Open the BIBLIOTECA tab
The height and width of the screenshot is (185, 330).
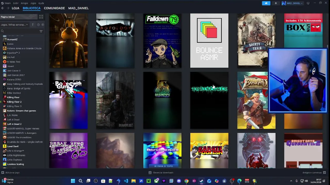(x=31, y=8)
